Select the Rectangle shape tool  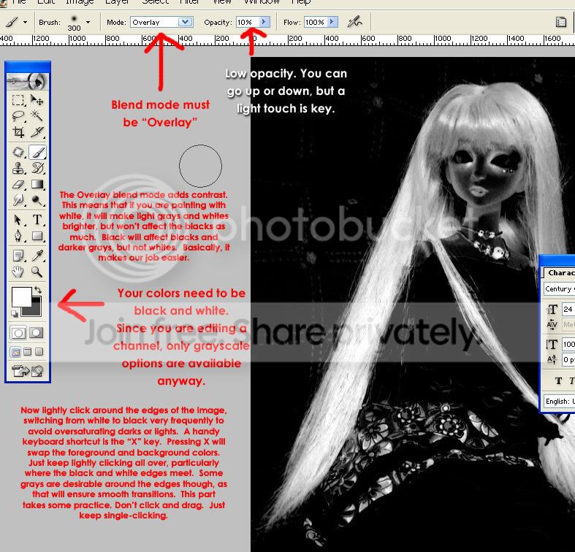(x=37, y=236)
